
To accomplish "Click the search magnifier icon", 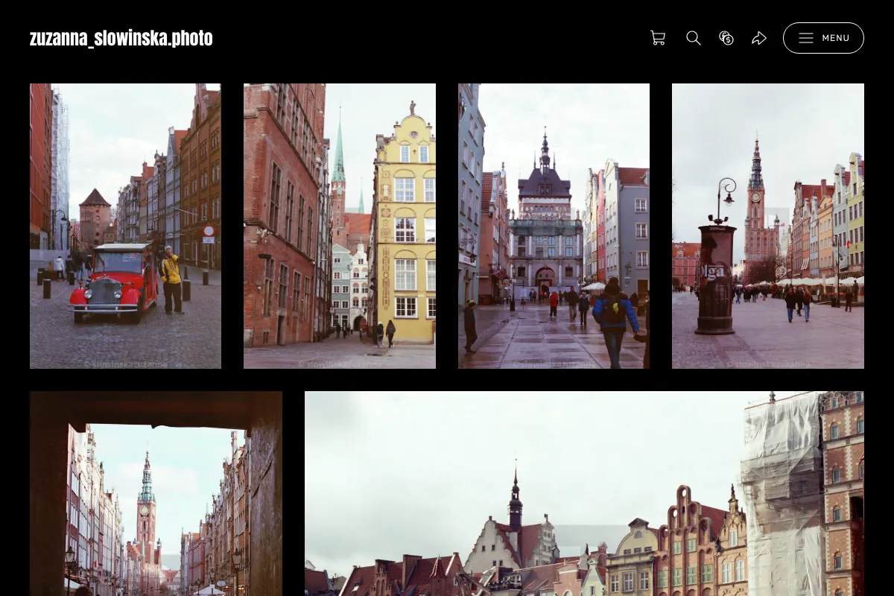I will [x=694, y=38].
